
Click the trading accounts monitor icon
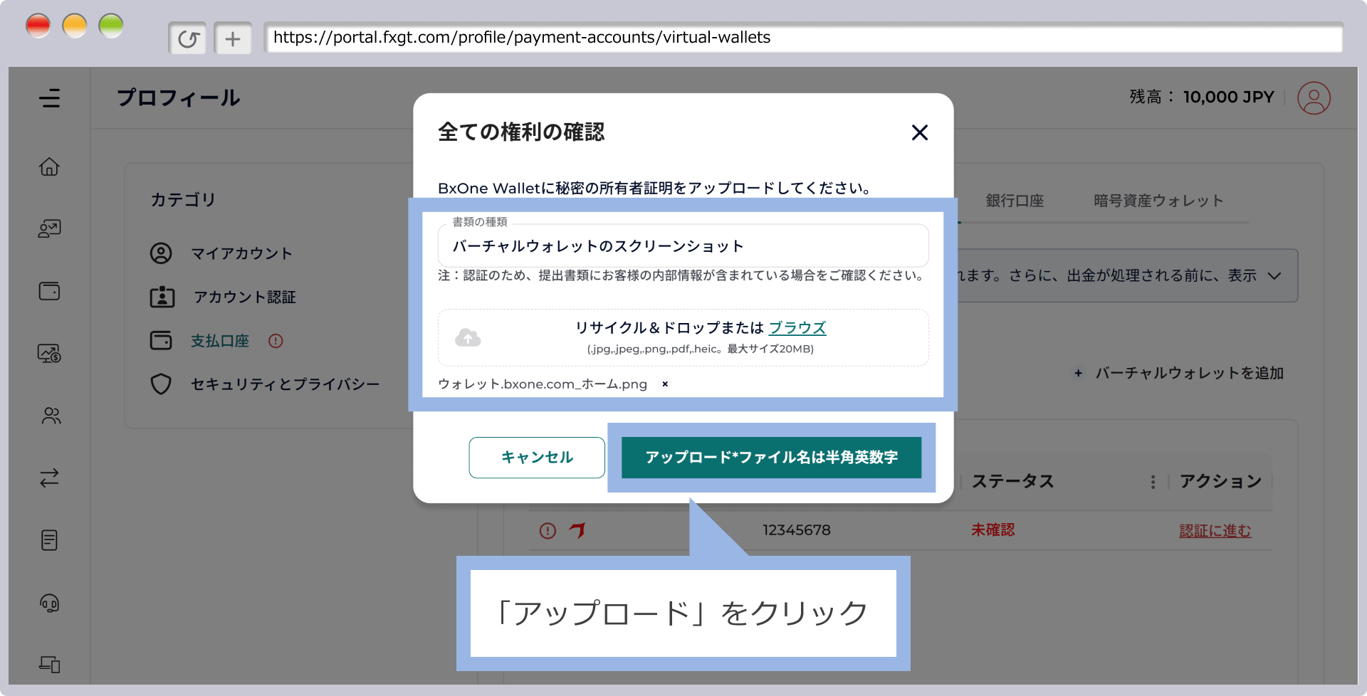(49, 353)
